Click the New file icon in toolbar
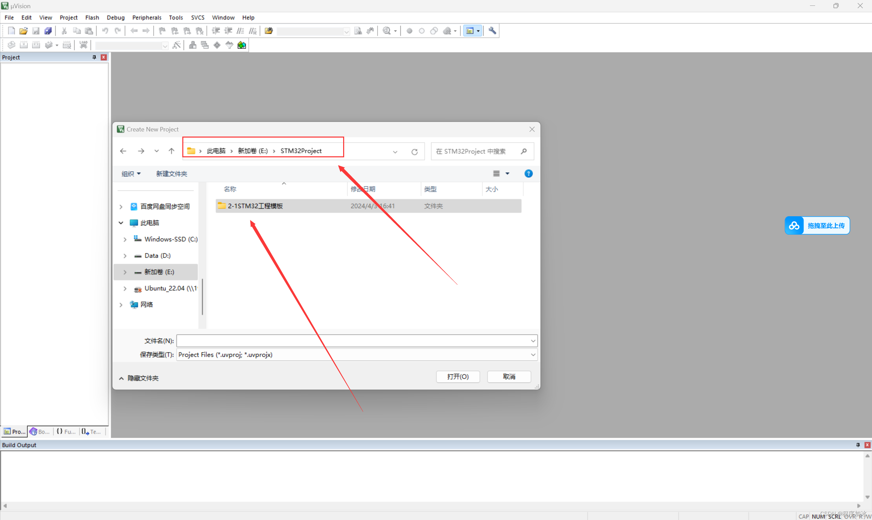 (11, 31)
